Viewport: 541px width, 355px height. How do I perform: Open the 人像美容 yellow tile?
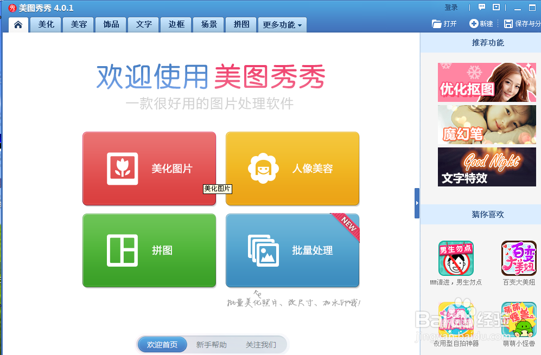(x=292, y=169)
